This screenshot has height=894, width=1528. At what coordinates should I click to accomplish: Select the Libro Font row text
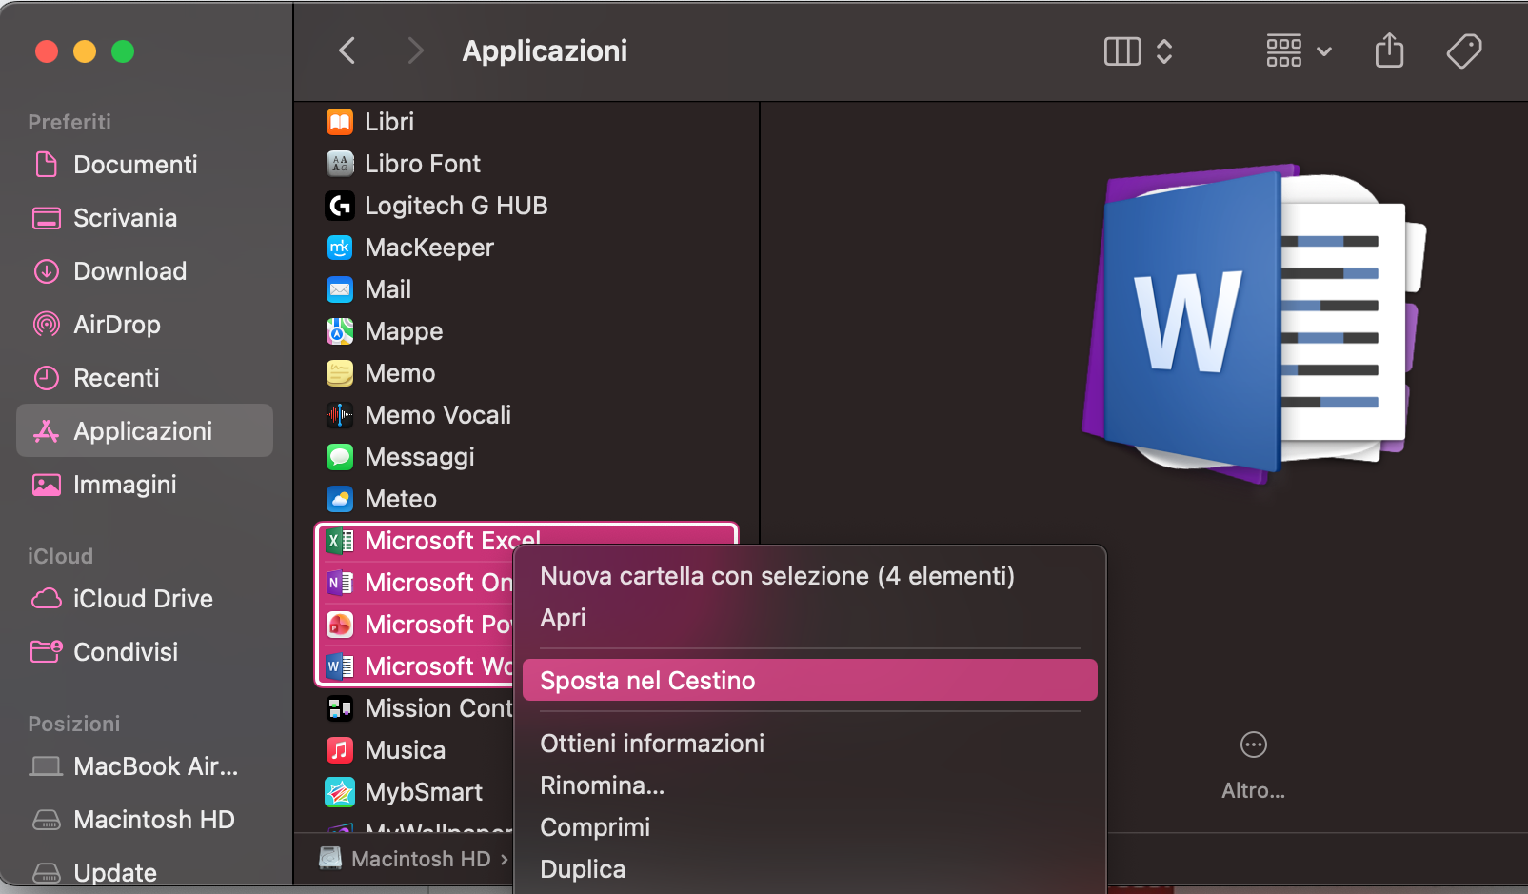(x=423, y=164)
